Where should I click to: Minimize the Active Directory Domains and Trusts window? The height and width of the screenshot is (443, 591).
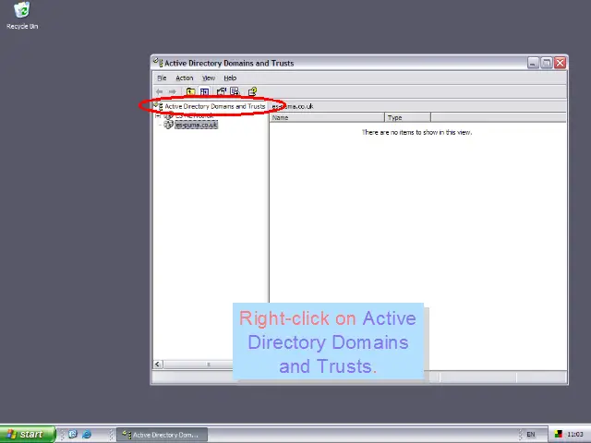click(533, 63)
